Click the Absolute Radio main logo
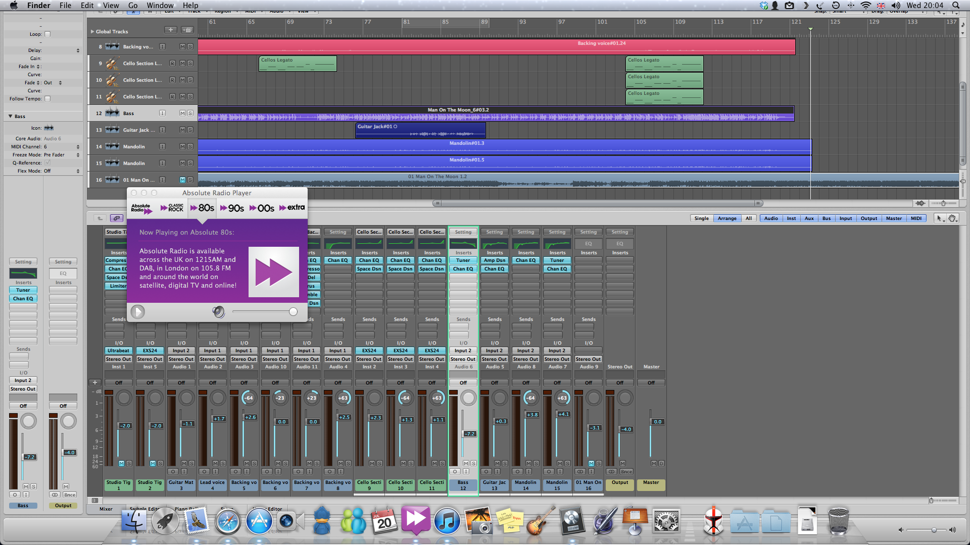This screenshot has height=545, width=970. tap(141, 208)
